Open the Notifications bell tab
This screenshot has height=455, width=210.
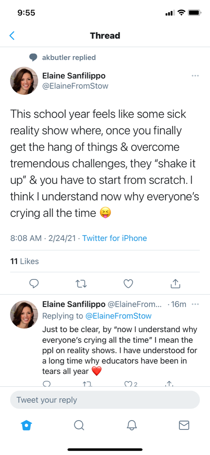(132, 425)
